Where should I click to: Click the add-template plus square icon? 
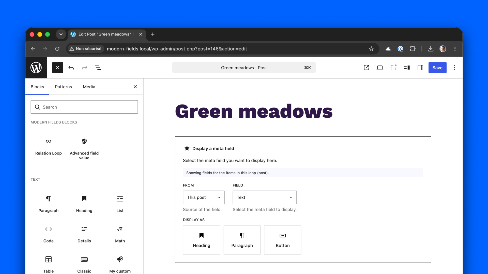(393, 67)
